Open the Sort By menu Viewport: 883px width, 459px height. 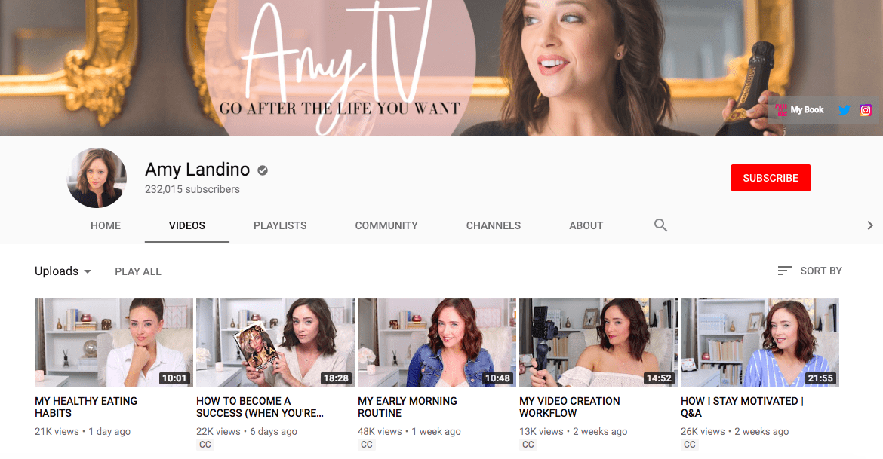tap(810, 271)
